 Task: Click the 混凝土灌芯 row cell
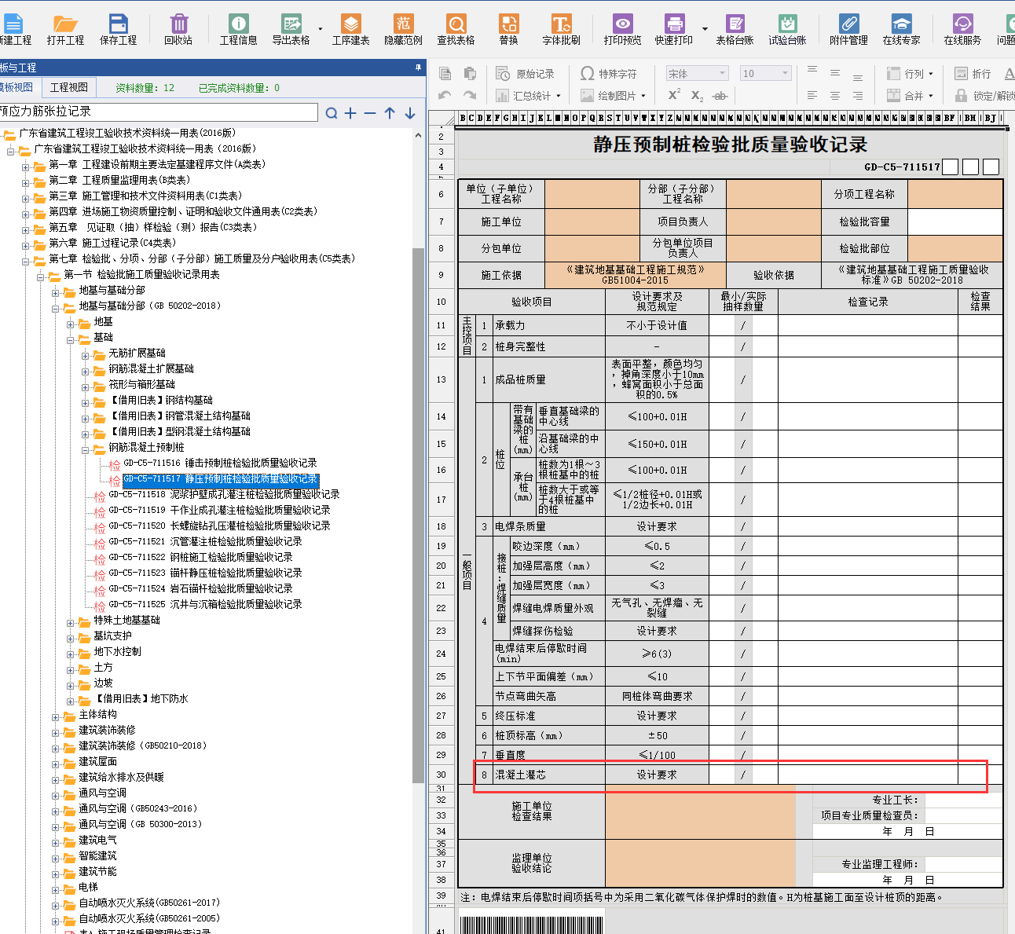[549, 775]
